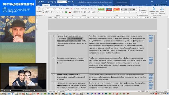Expand the styles gallery more arrow

coord(137,12)
